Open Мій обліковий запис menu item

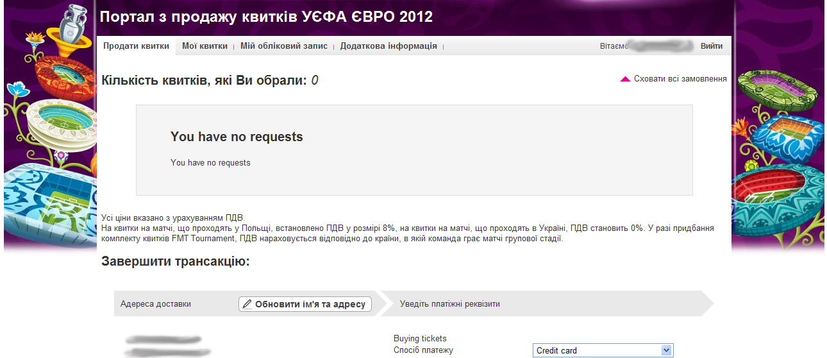pos(284,46)
